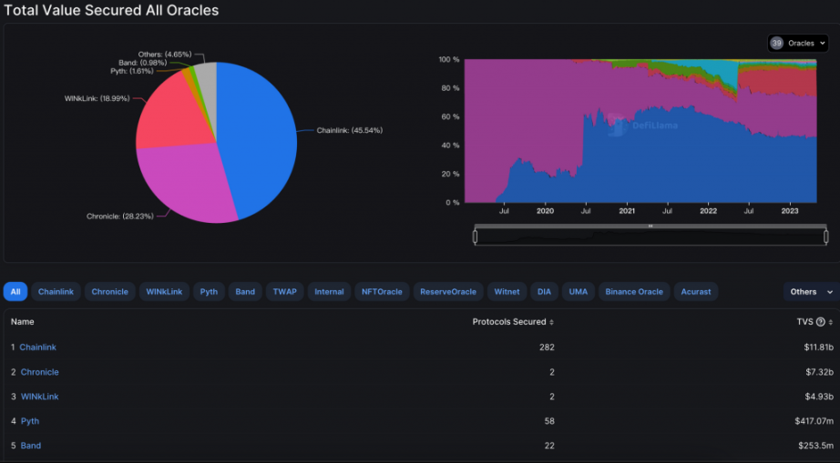Click the $417.07m TVS value
The height and width of the screenshot is (463, 840).
[x=814, y=421]
